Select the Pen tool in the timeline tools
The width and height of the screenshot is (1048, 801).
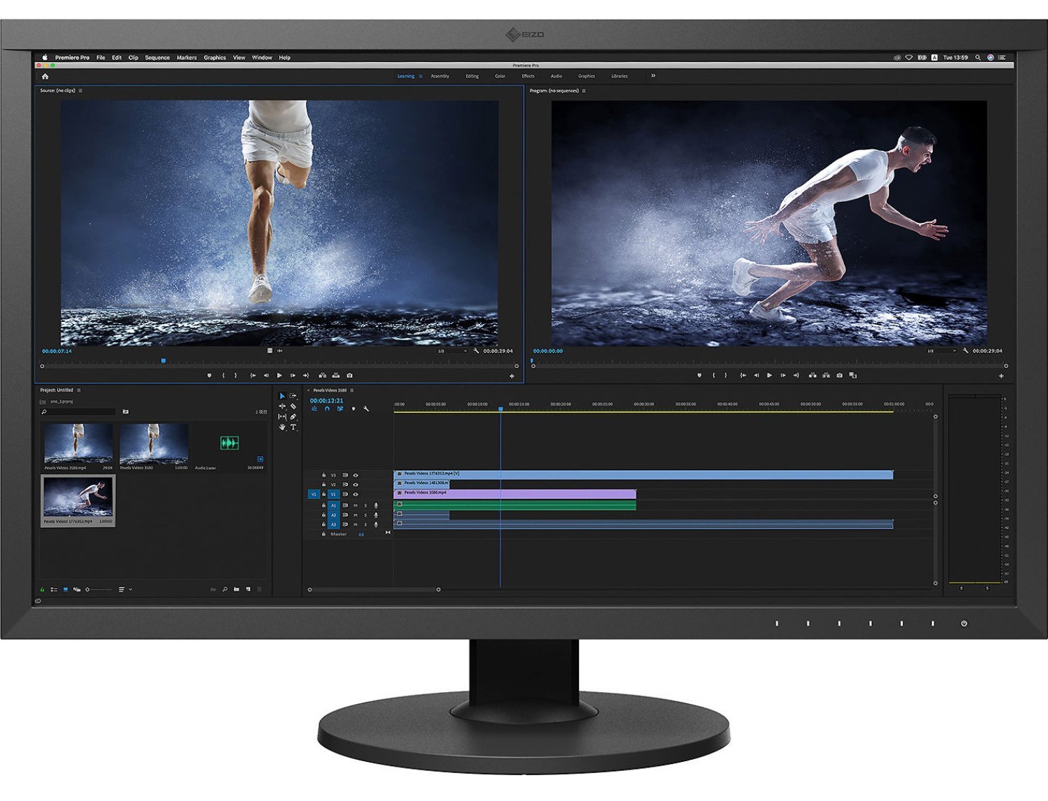click(293, 416)
